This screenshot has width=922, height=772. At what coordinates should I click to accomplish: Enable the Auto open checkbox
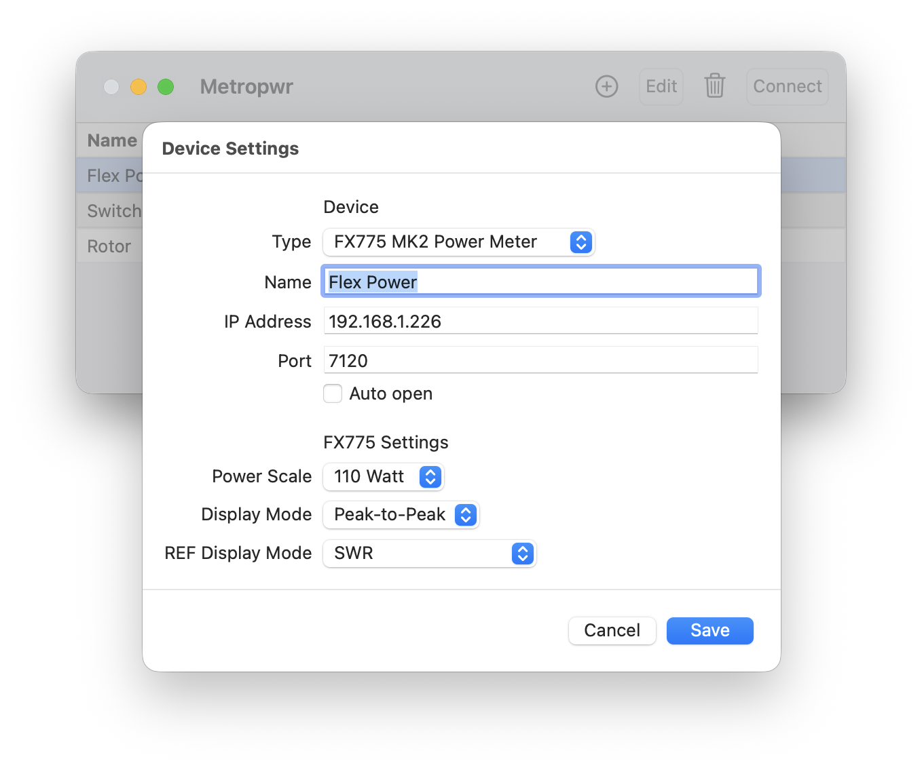tap(333, 393)
